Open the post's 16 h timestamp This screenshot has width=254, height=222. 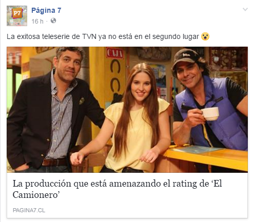pos(37,22)
